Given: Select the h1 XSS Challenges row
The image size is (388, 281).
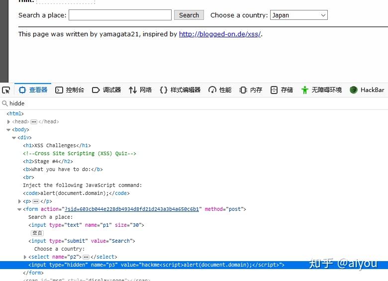Looking at the screenshot, I should click(57, 145).
